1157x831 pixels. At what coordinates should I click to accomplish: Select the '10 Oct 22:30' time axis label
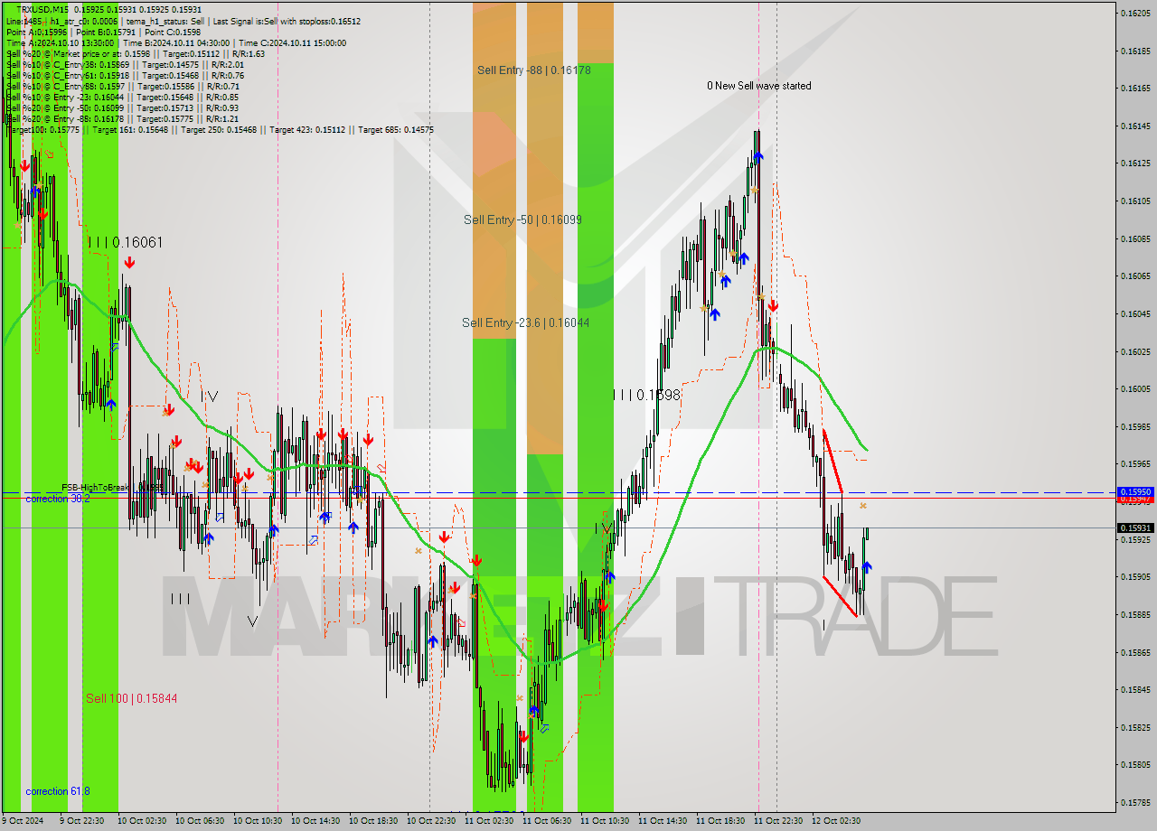coord(431,821)
